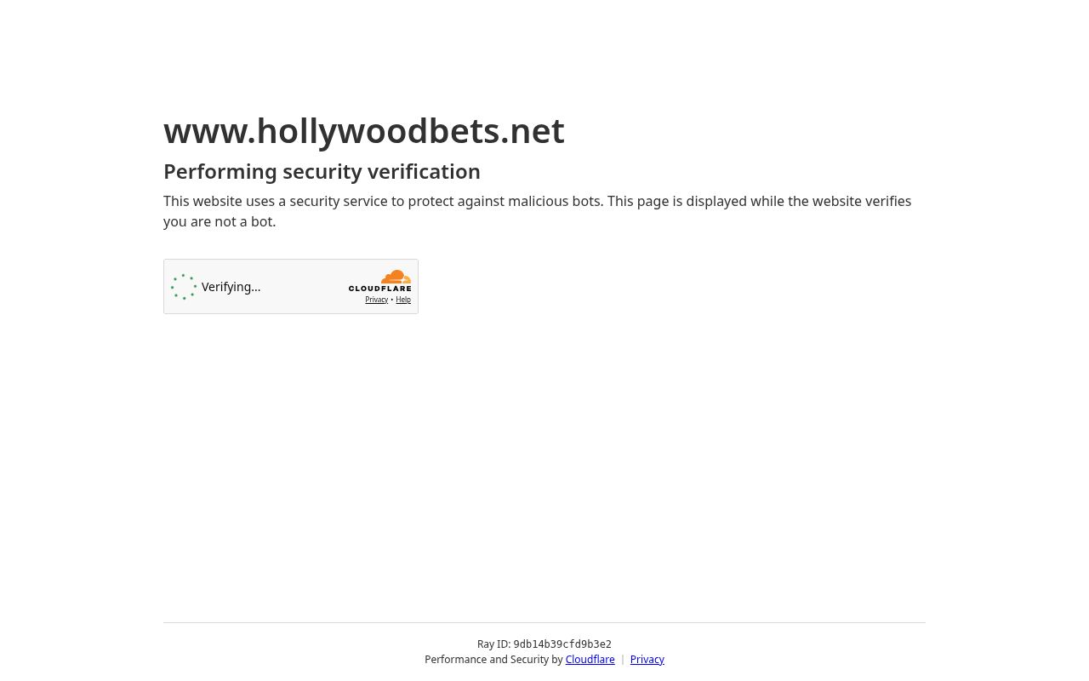Click inside the verification widget box

291,286
